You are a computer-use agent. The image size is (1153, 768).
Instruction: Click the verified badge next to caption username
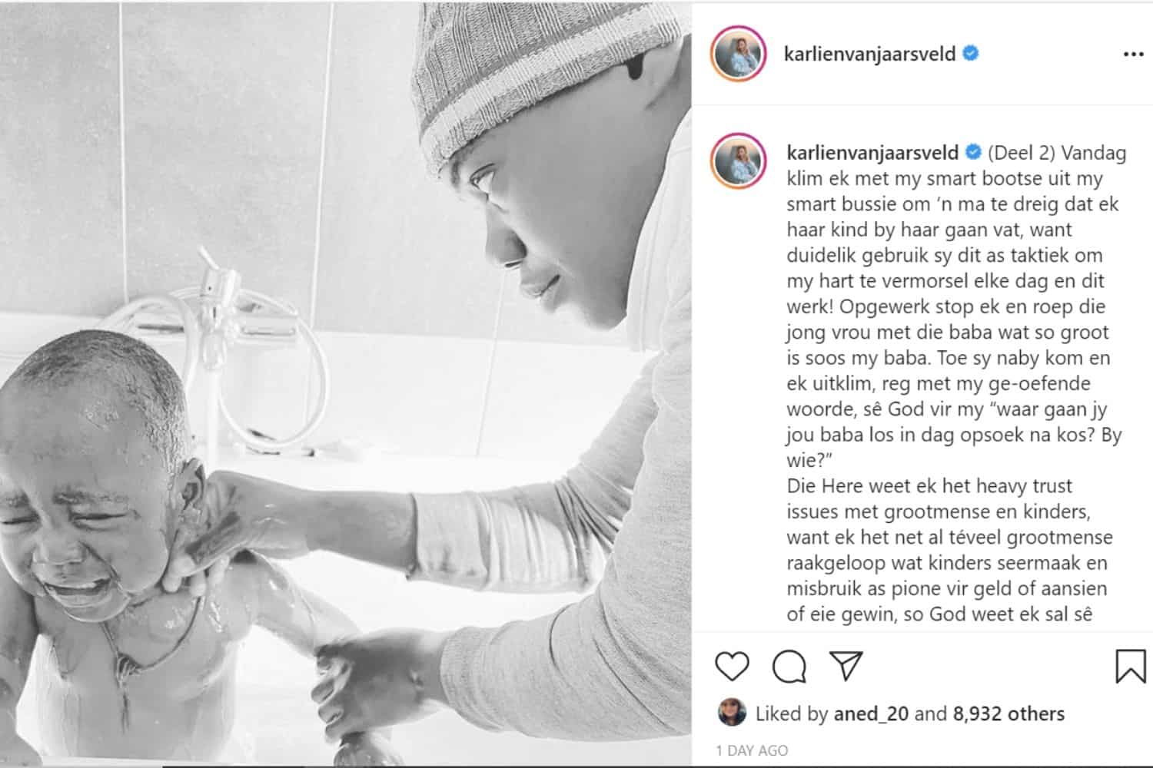coord(973,152)
